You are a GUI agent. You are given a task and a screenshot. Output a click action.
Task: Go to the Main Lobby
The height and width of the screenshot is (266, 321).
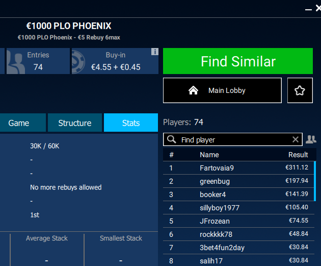click(222, 90)
